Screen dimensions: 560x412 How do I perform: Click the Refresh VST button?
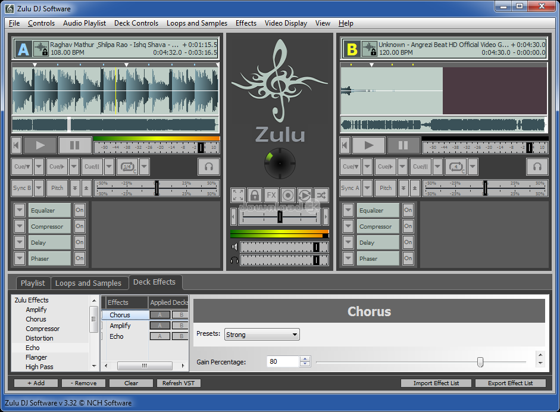pyautogui.click(x=179, y=383)
